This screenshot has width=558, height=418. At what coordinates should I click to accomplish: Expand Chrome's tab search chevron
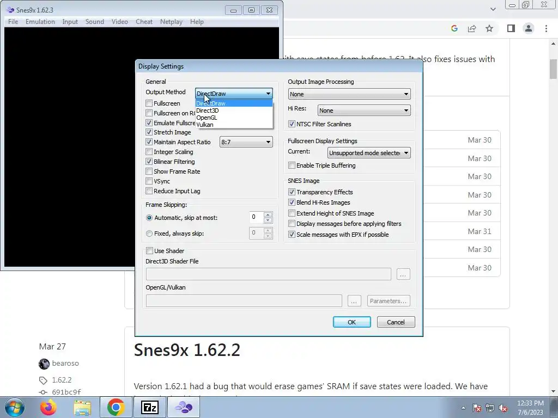pos(493,9)
